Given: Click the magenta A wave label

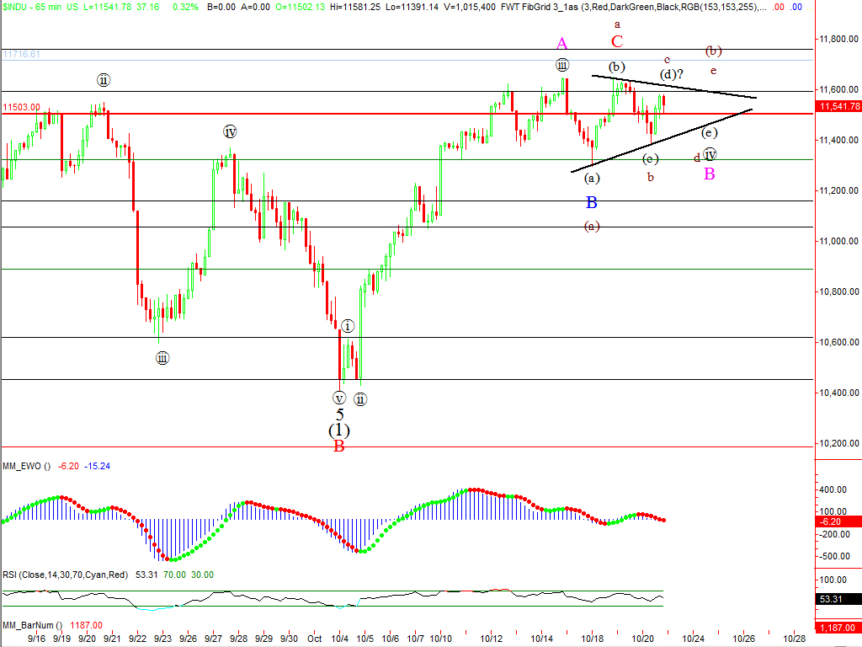Looking at the screenshot, I should (x=561, y=43).
